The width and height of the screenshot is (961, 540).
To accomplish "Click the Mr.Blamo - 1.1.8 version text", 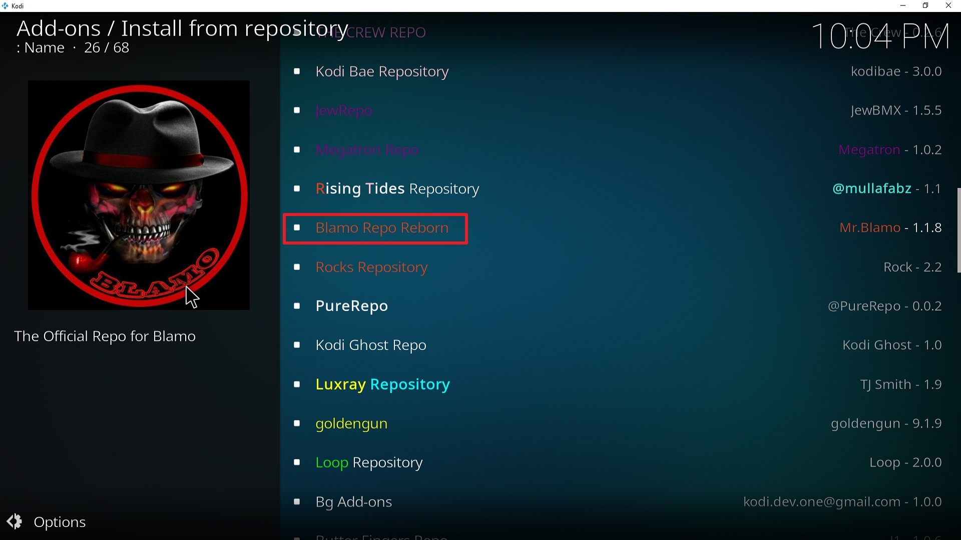I will (890, 228).
